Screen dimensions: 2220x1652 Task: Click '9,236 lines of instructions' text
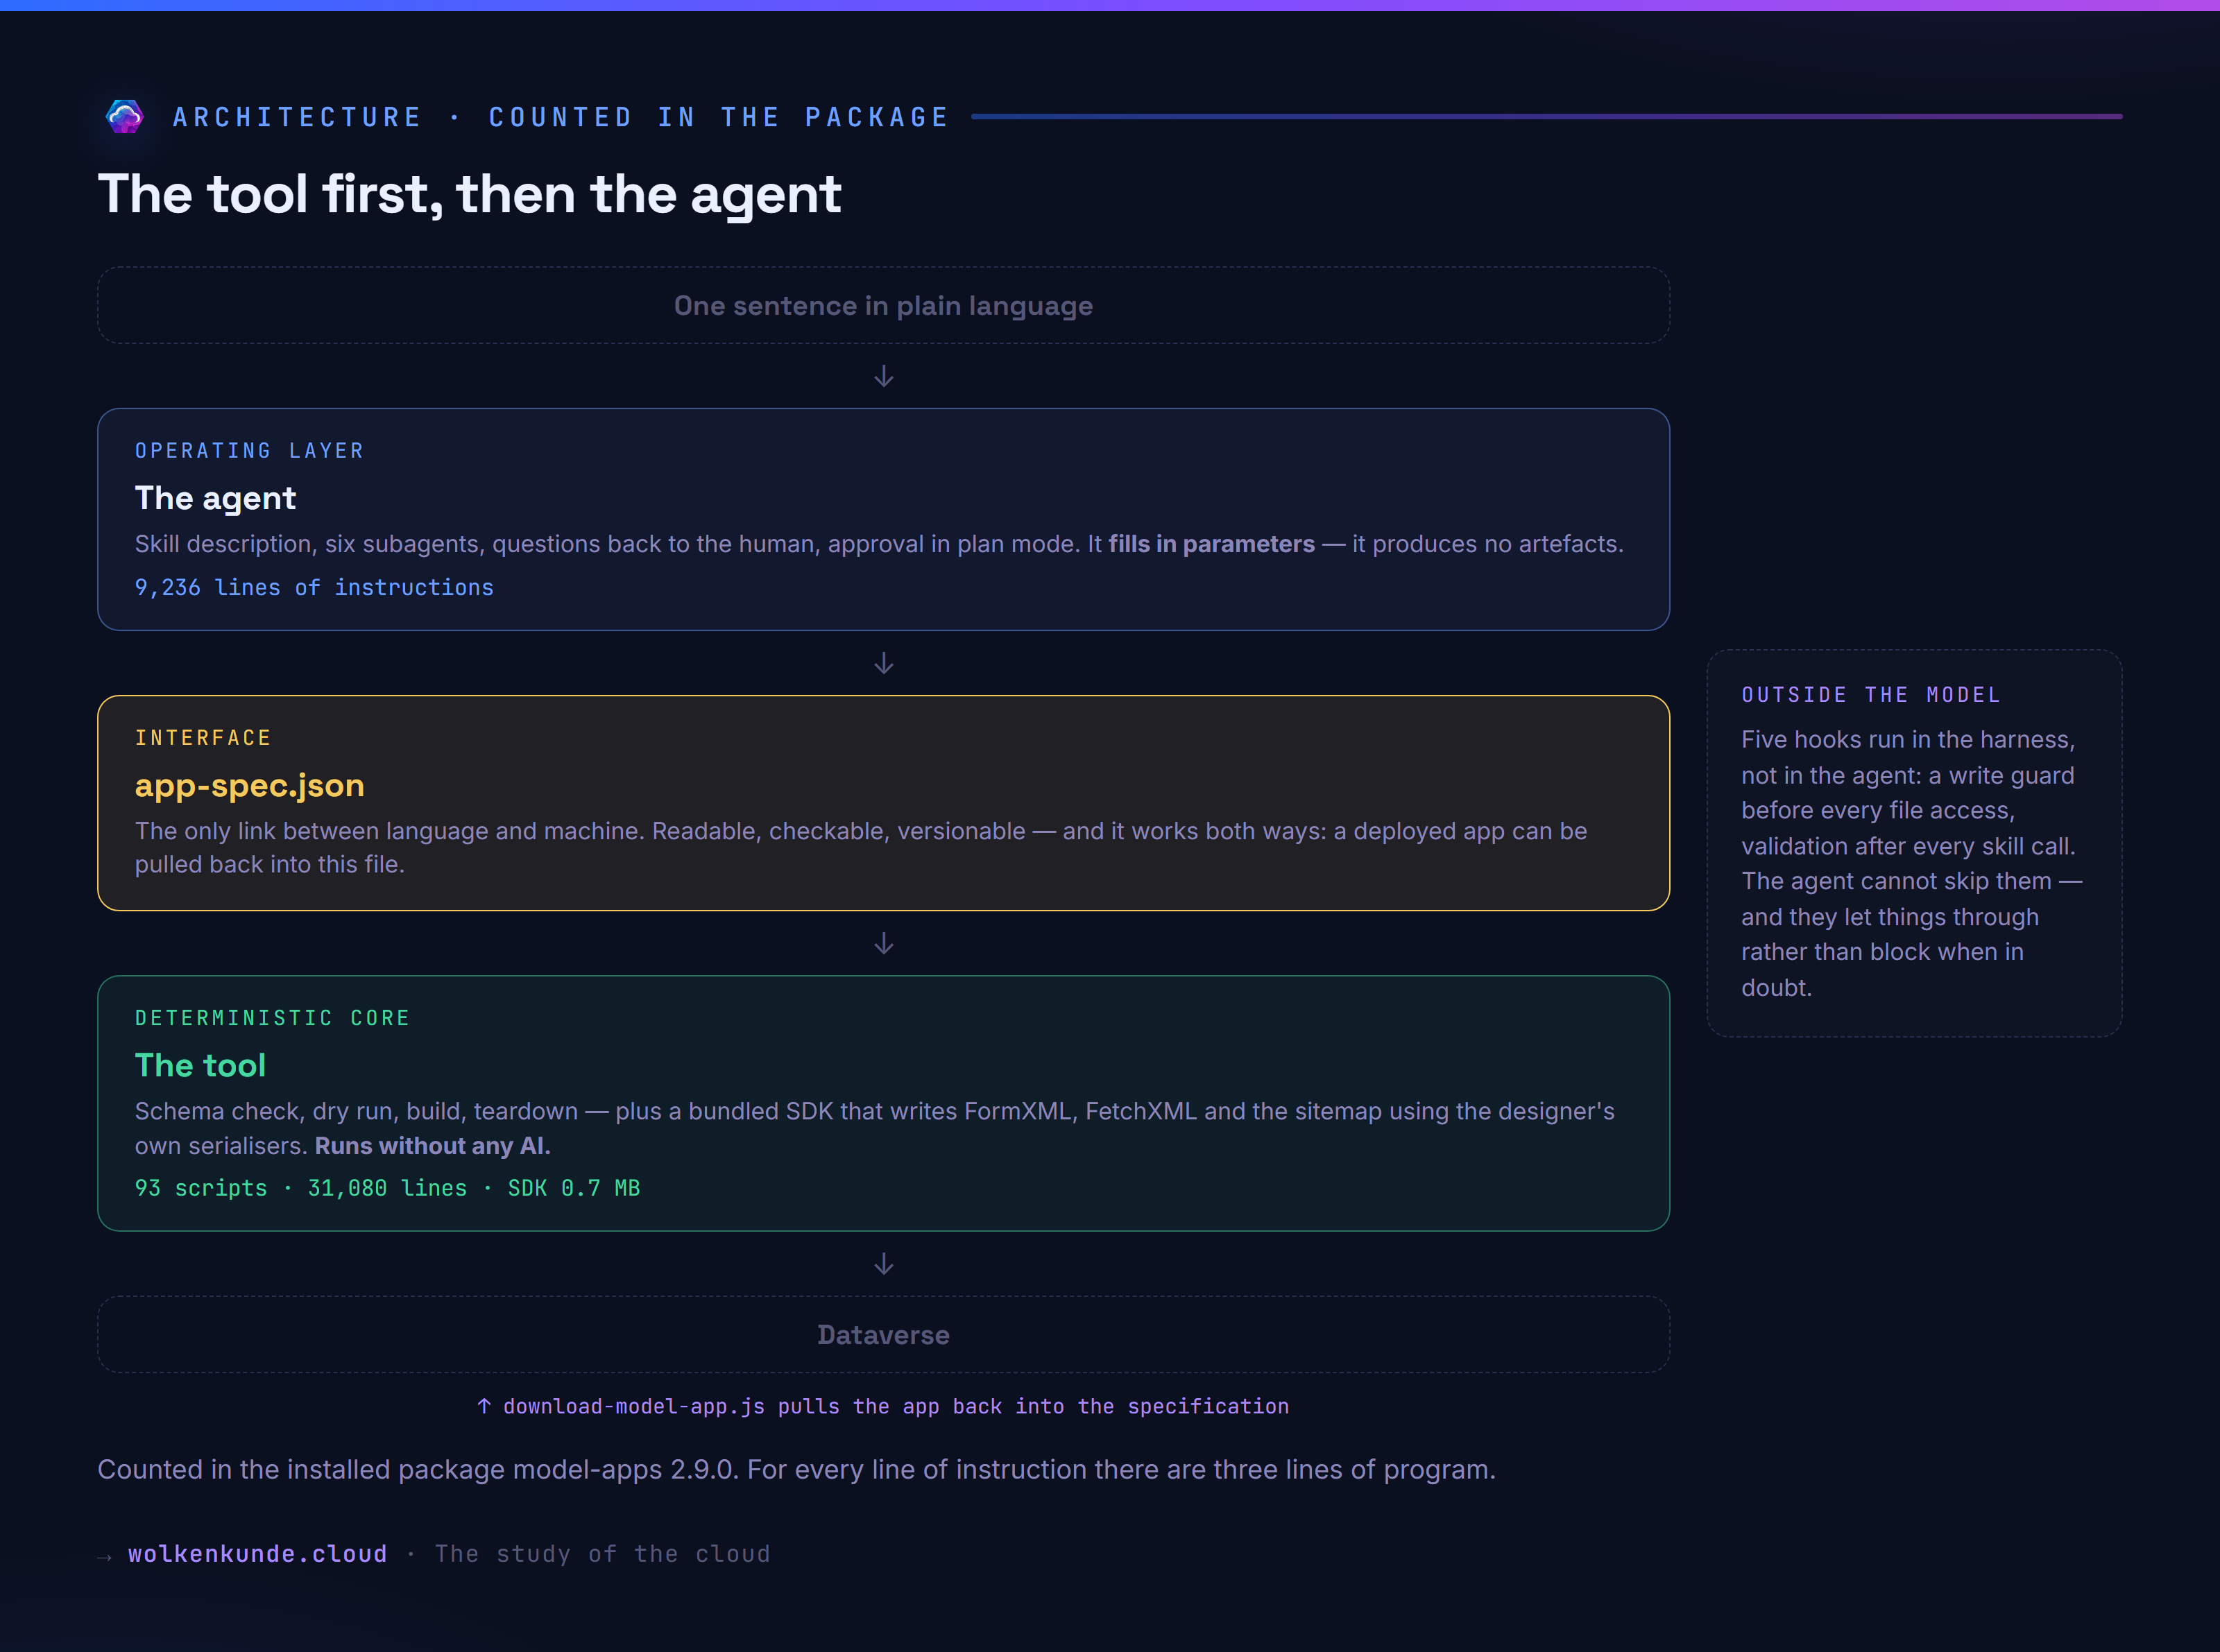pos(314,587)
